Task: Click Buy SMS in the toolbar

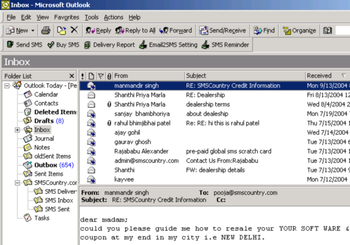Action: (63, 45)
